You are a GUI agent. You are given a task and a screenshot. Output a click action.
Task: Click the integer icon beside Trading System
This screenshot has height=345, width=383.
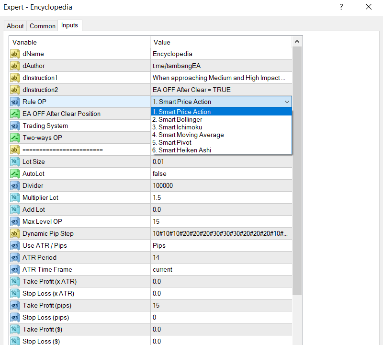point(15,126)
